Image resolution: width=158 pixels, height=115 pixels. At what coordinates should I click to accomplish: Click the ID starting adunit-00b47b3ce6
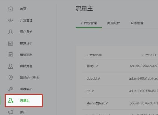(144, 78)
